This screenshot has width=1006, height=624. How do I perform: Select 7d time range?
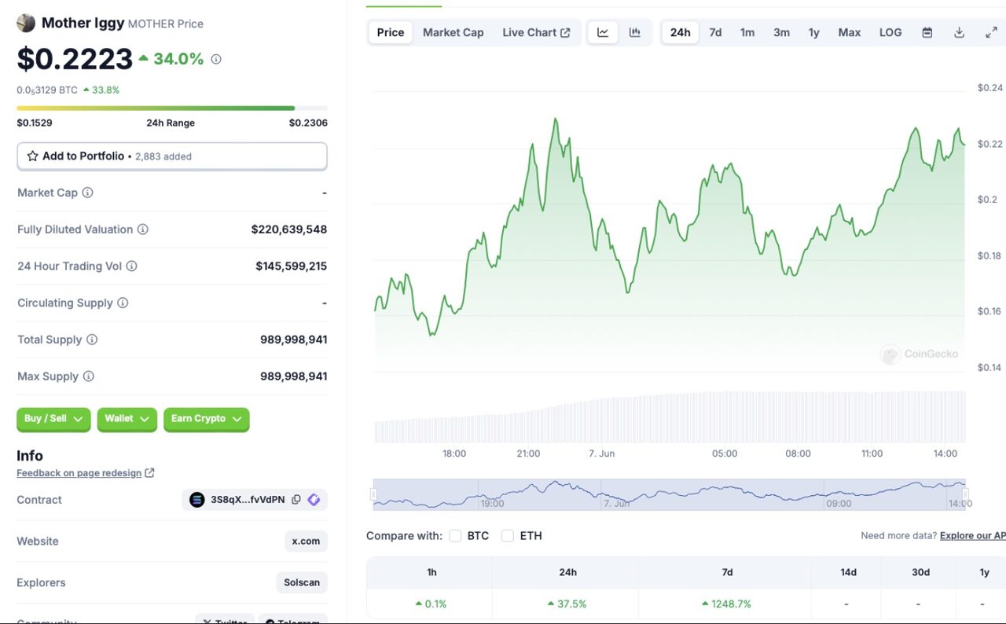tap(715, 32)
